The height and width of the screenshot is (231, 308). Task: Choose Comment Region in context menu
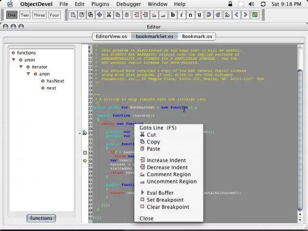[168, 174]
